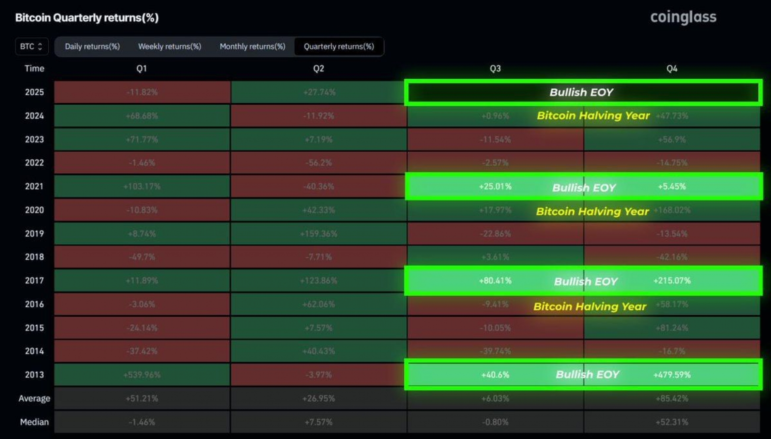
Task: Click the Q3 column header
Action: pos(495,69)
